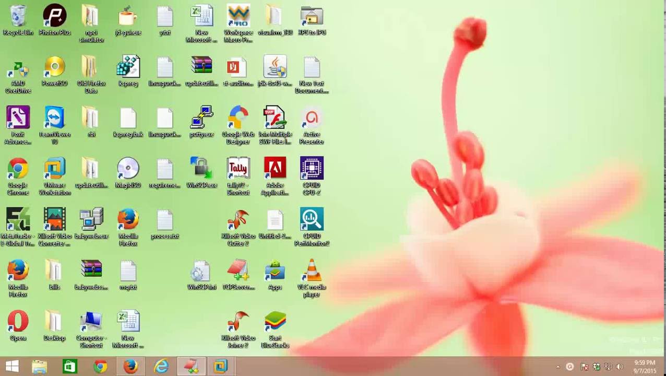Select the Google Chrome desktop shortcut

tap(18, 169)
